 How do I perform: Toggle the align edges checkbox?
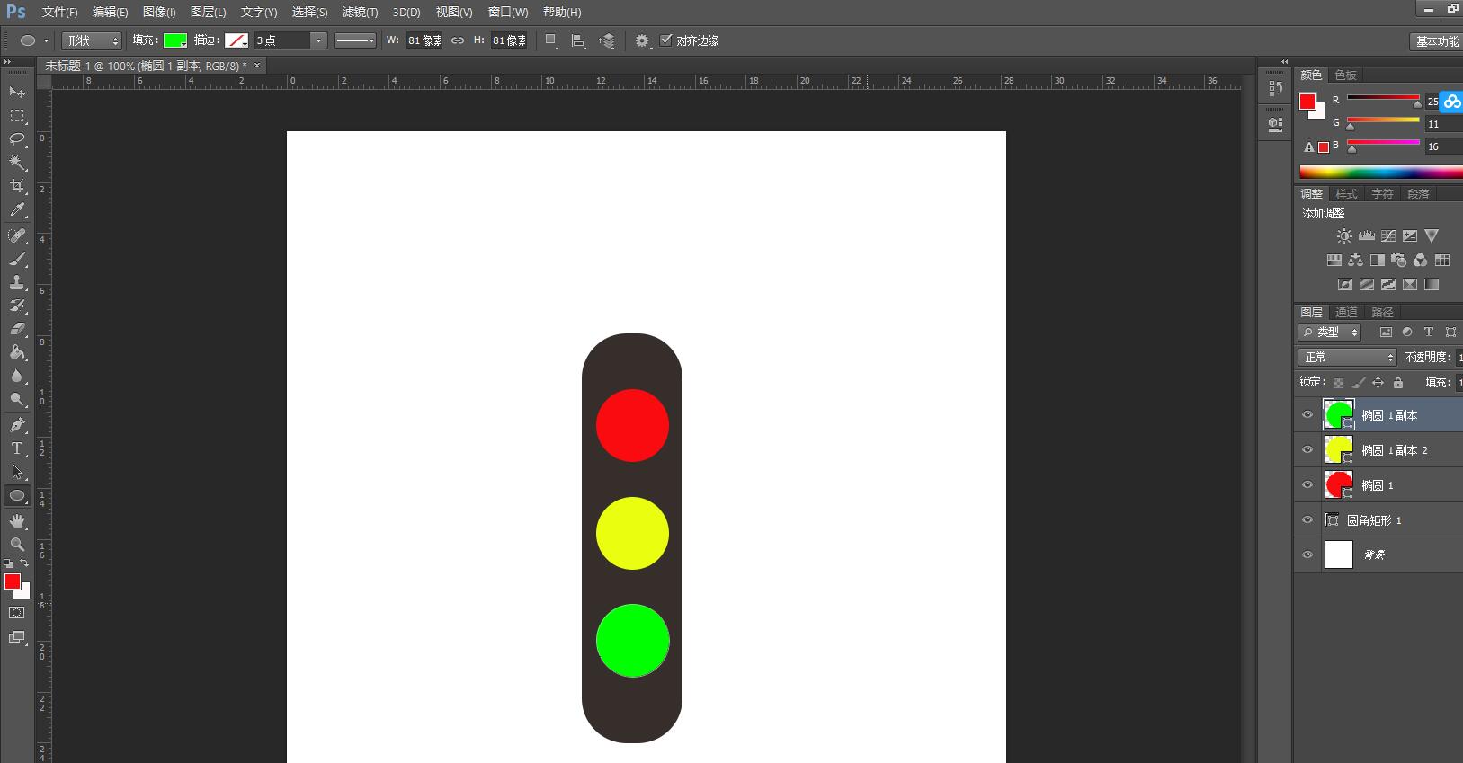(x=666, y=40)
